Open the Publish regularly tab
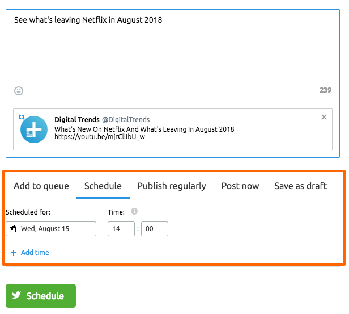The width and height of the screenshot is (349, 314). click(172, 186)
